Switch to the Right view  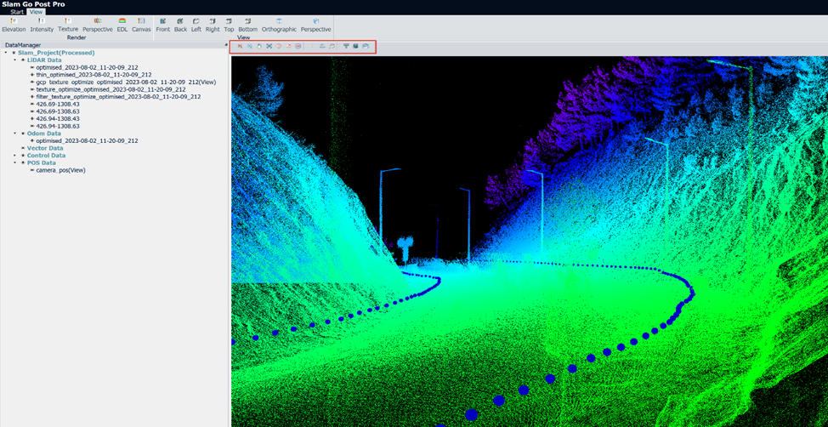point(213,26)
